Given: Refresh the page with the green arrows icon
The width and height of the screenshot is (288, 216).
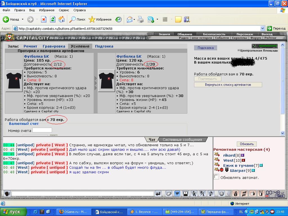Looking at the screenshot, I should click(x=53, y=19).
